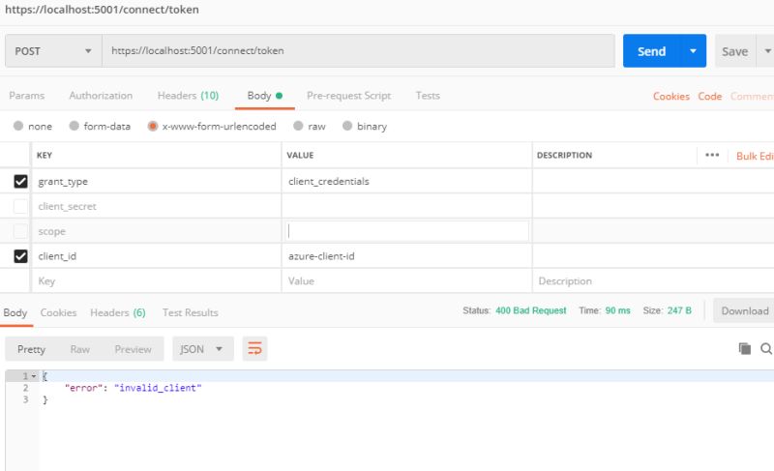Click the grant_type key cell
The height and width of the screenshot is (471, 774).
[157, 181]
